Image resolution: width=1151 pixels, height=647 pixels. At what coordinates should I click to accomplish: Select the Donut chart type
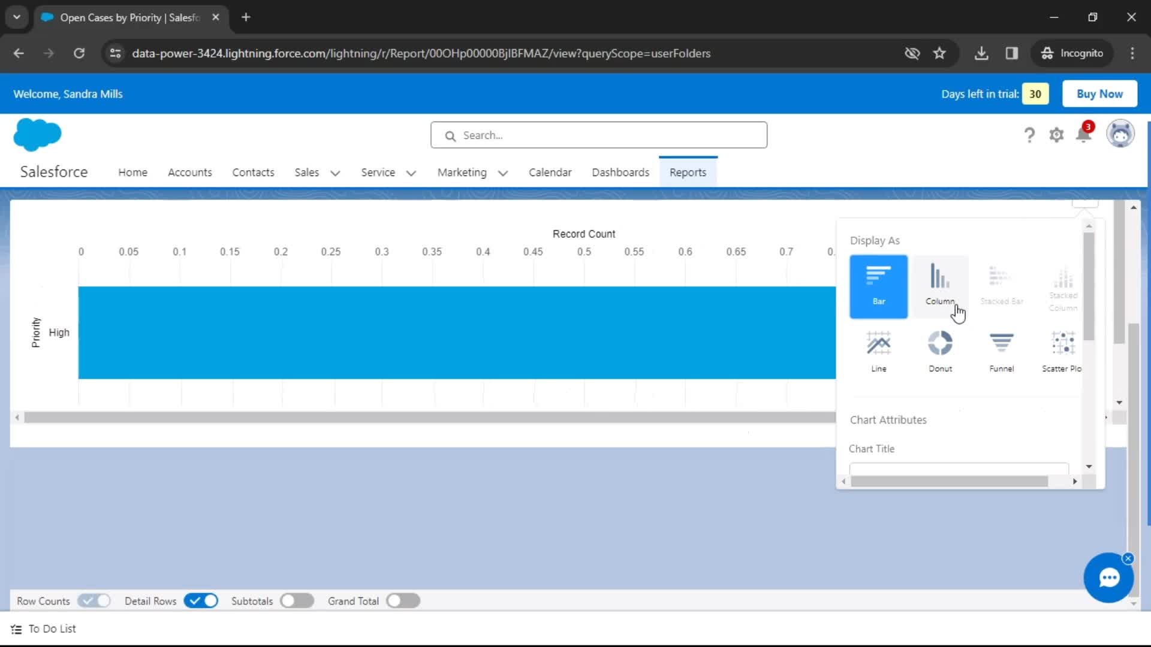click(x=940, y=352)
